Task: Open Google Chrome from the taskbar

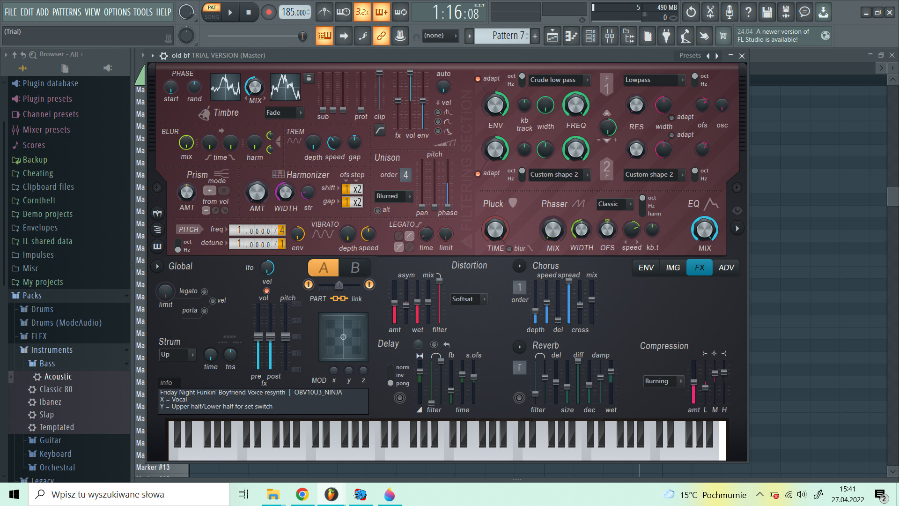Action: pos(302,494)
